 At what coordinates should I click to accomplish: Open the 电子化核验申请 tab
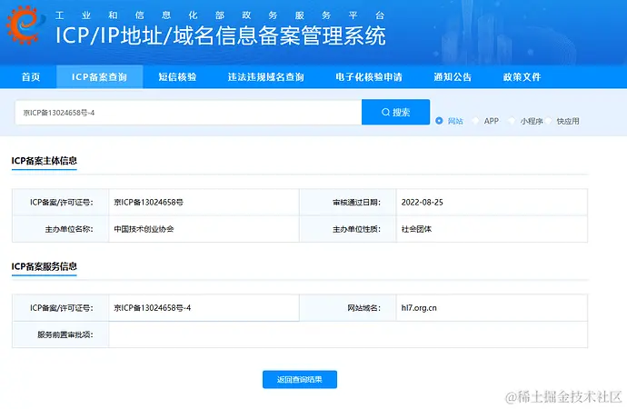tap(369, 76)
